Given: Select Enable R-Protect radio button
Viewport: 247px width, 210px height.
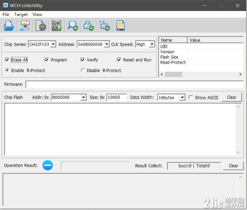Looking at the screenshot, I should 7,70.
